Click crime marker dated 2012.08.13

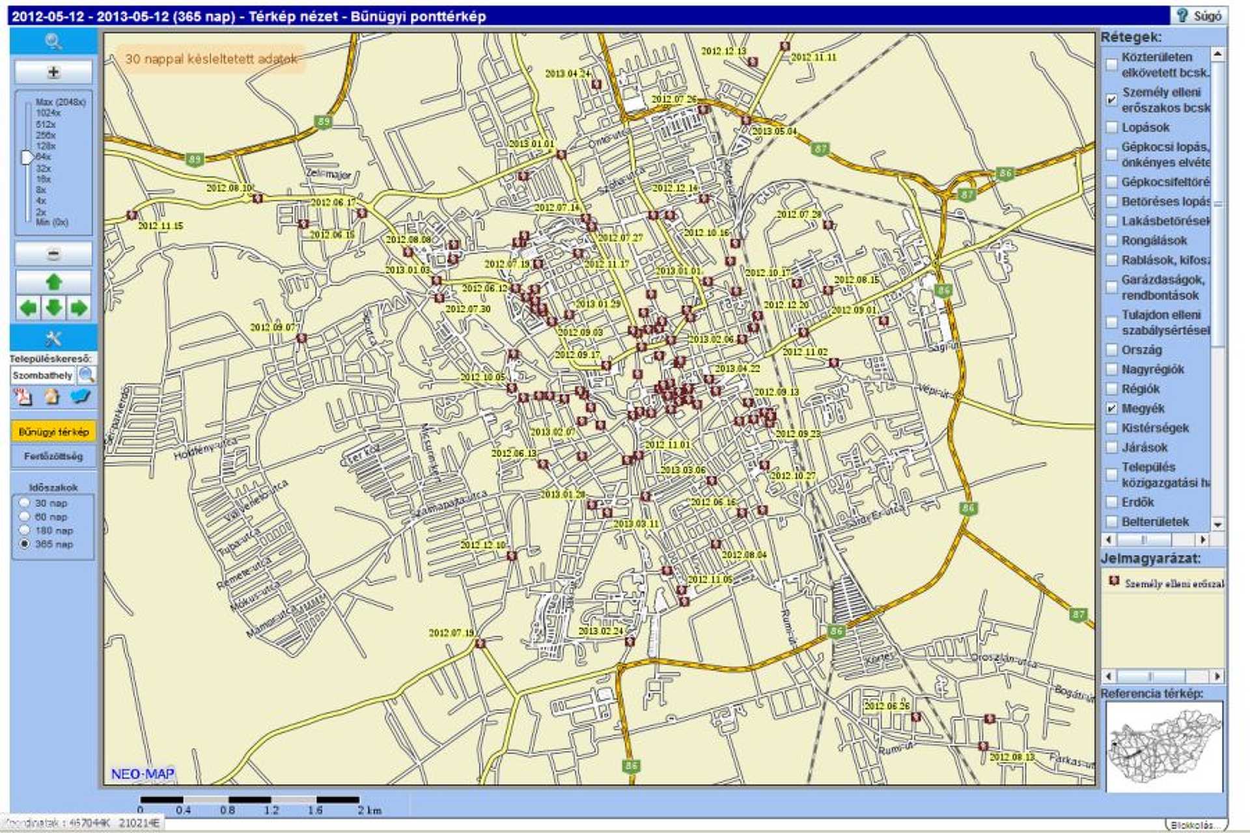point(984,746)
